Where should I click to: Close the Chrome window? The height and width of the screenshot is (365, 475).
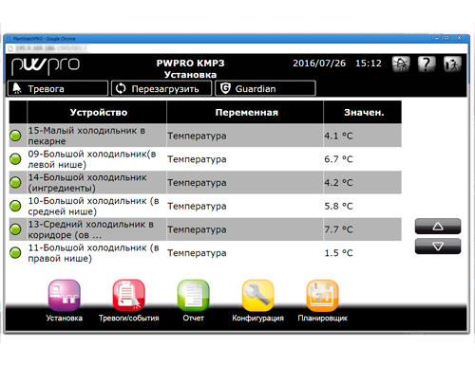tap(459, 38)
